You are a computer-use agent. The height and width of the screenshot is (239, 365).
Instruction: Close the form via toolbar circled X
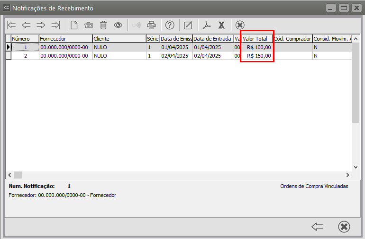point(240,25)
